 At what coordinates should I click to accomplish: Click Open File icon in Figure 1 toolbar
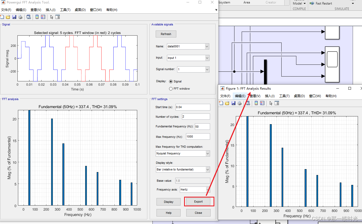pos(227,103)
